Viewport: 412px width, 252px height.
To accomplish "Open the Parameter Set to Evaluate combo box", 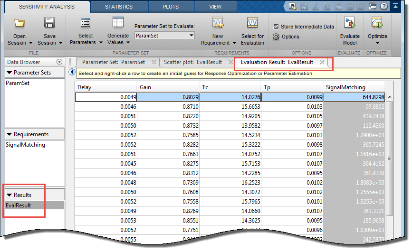I will tap(164, 36).
